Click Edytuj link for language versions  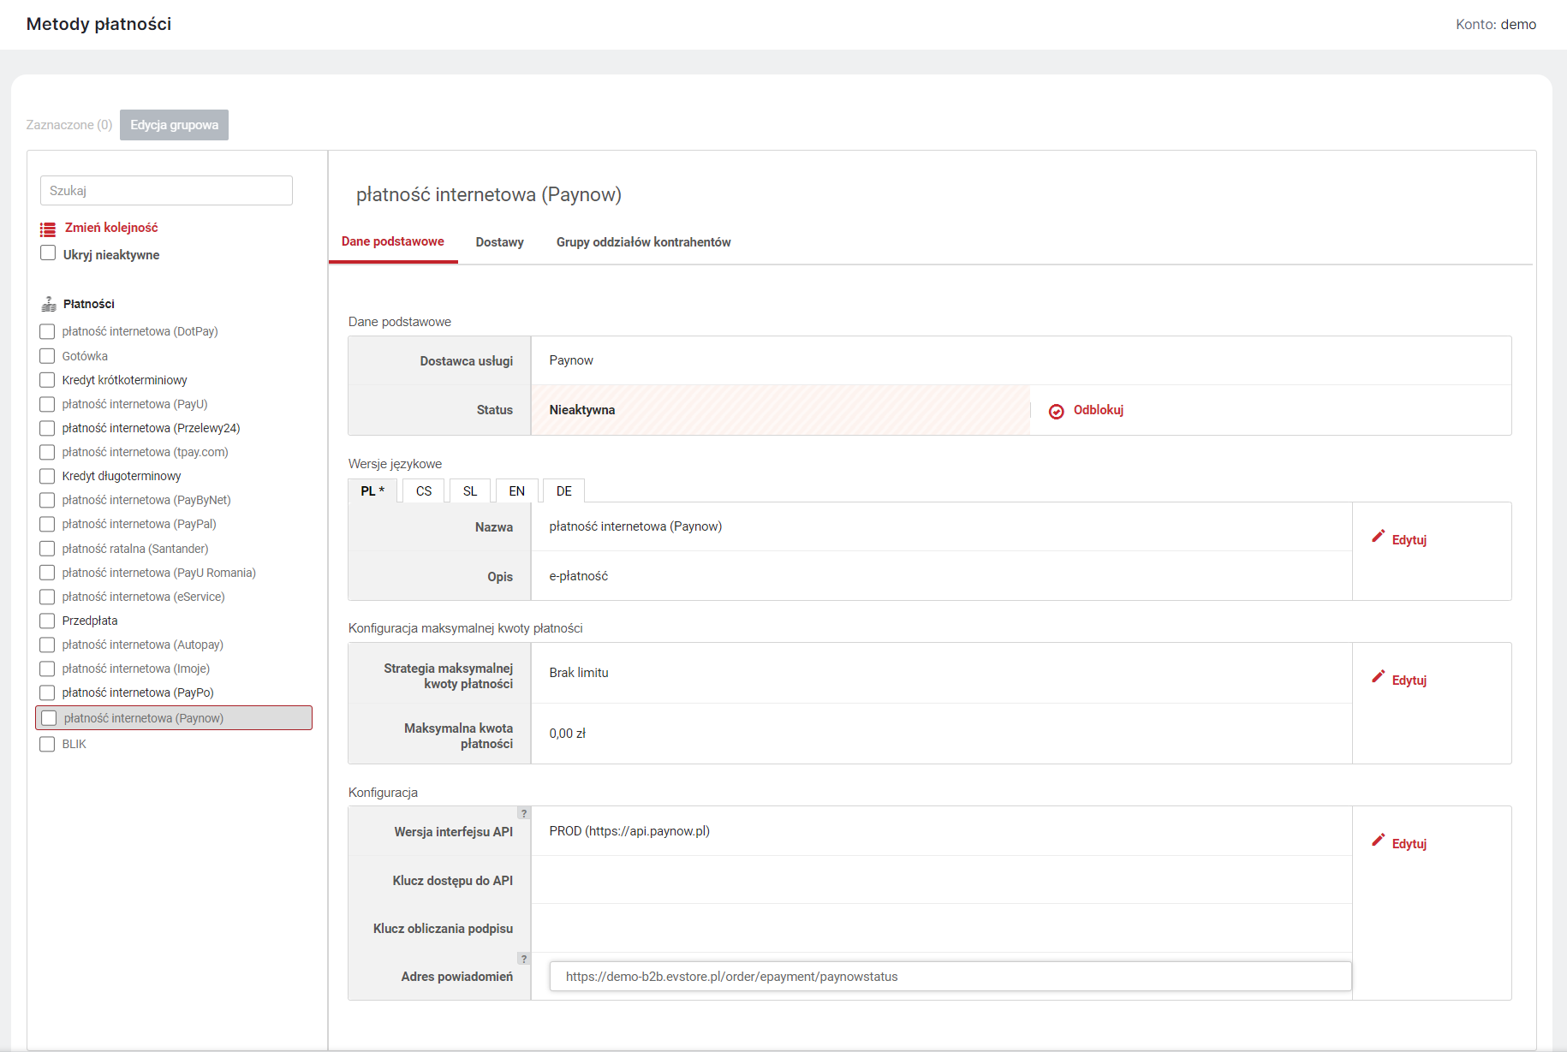tap(1409, 540)
